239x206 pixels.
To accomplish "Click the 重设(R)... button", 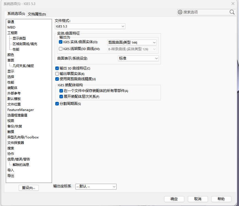I will tap(29, 188).
